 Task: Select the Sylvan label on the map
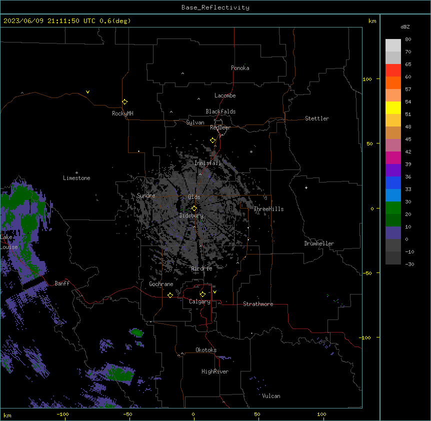[195, 122]
